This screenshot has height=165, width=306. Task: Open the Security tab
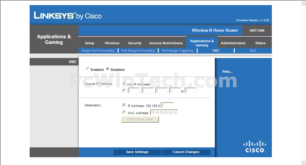pyautogui.click(x=134, y=43)
